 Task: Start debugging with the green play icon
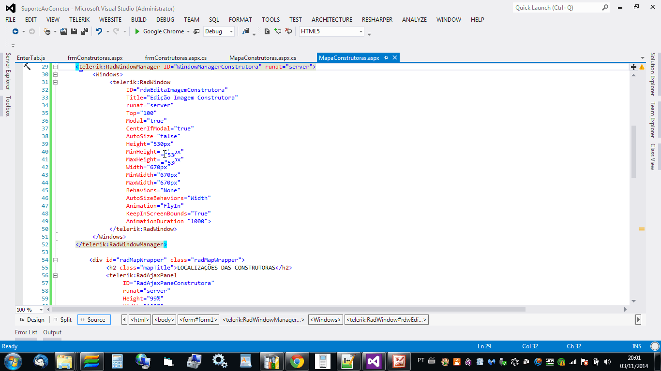click(x=137, y=31)
